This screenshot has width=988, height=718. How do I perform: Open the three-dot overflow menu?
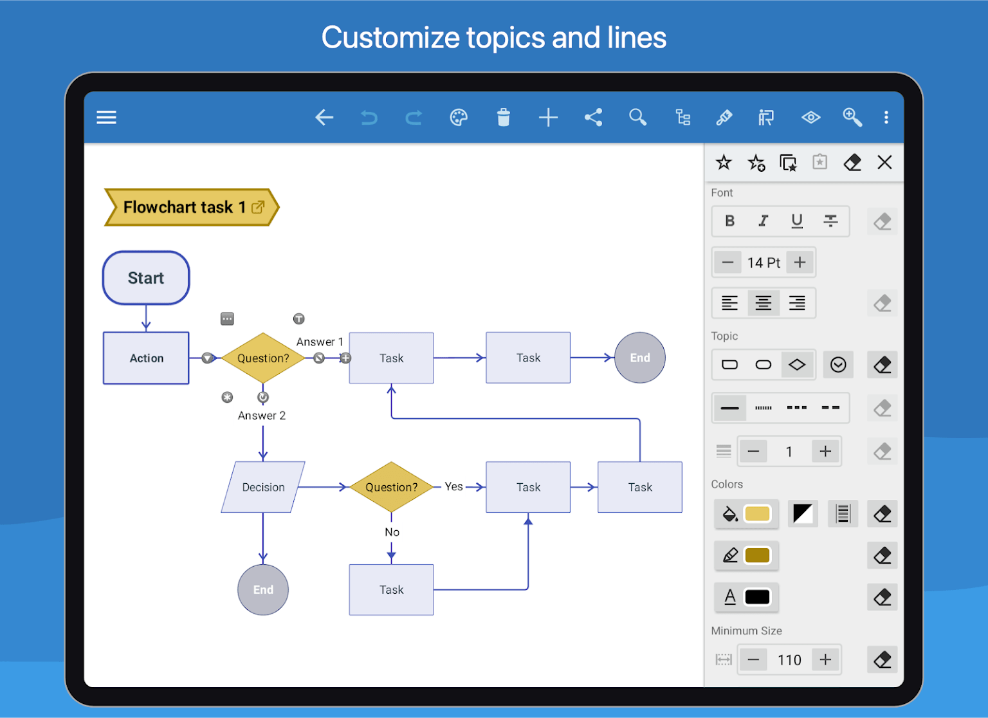tap(886, 117)
